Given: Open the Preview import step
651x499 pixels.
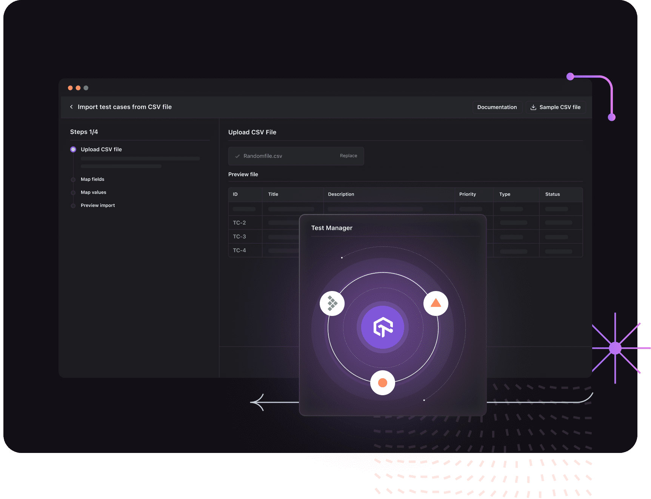Looking at the screenshot, I should [73, 205].
